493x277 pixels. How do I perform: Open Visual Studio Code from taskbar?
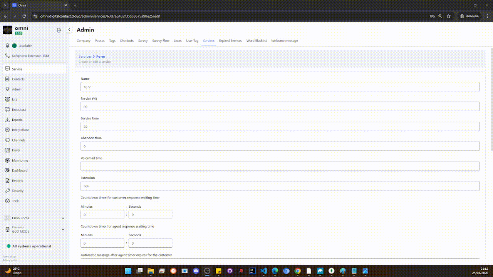[x=263, y=271]
